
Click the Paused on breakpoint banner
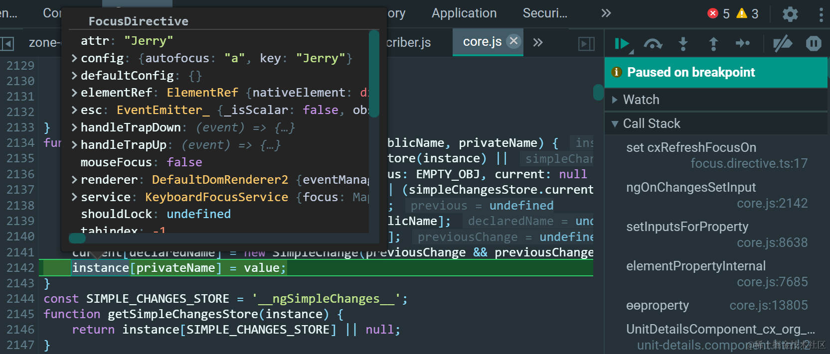click(x=716, y=73)
